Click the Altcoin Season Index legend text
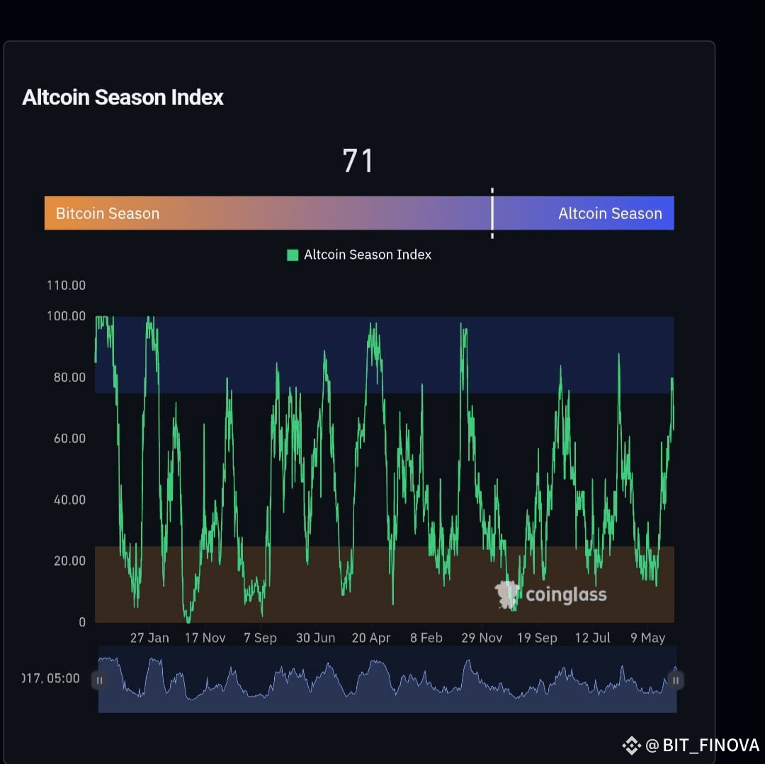 click(368, 255)
